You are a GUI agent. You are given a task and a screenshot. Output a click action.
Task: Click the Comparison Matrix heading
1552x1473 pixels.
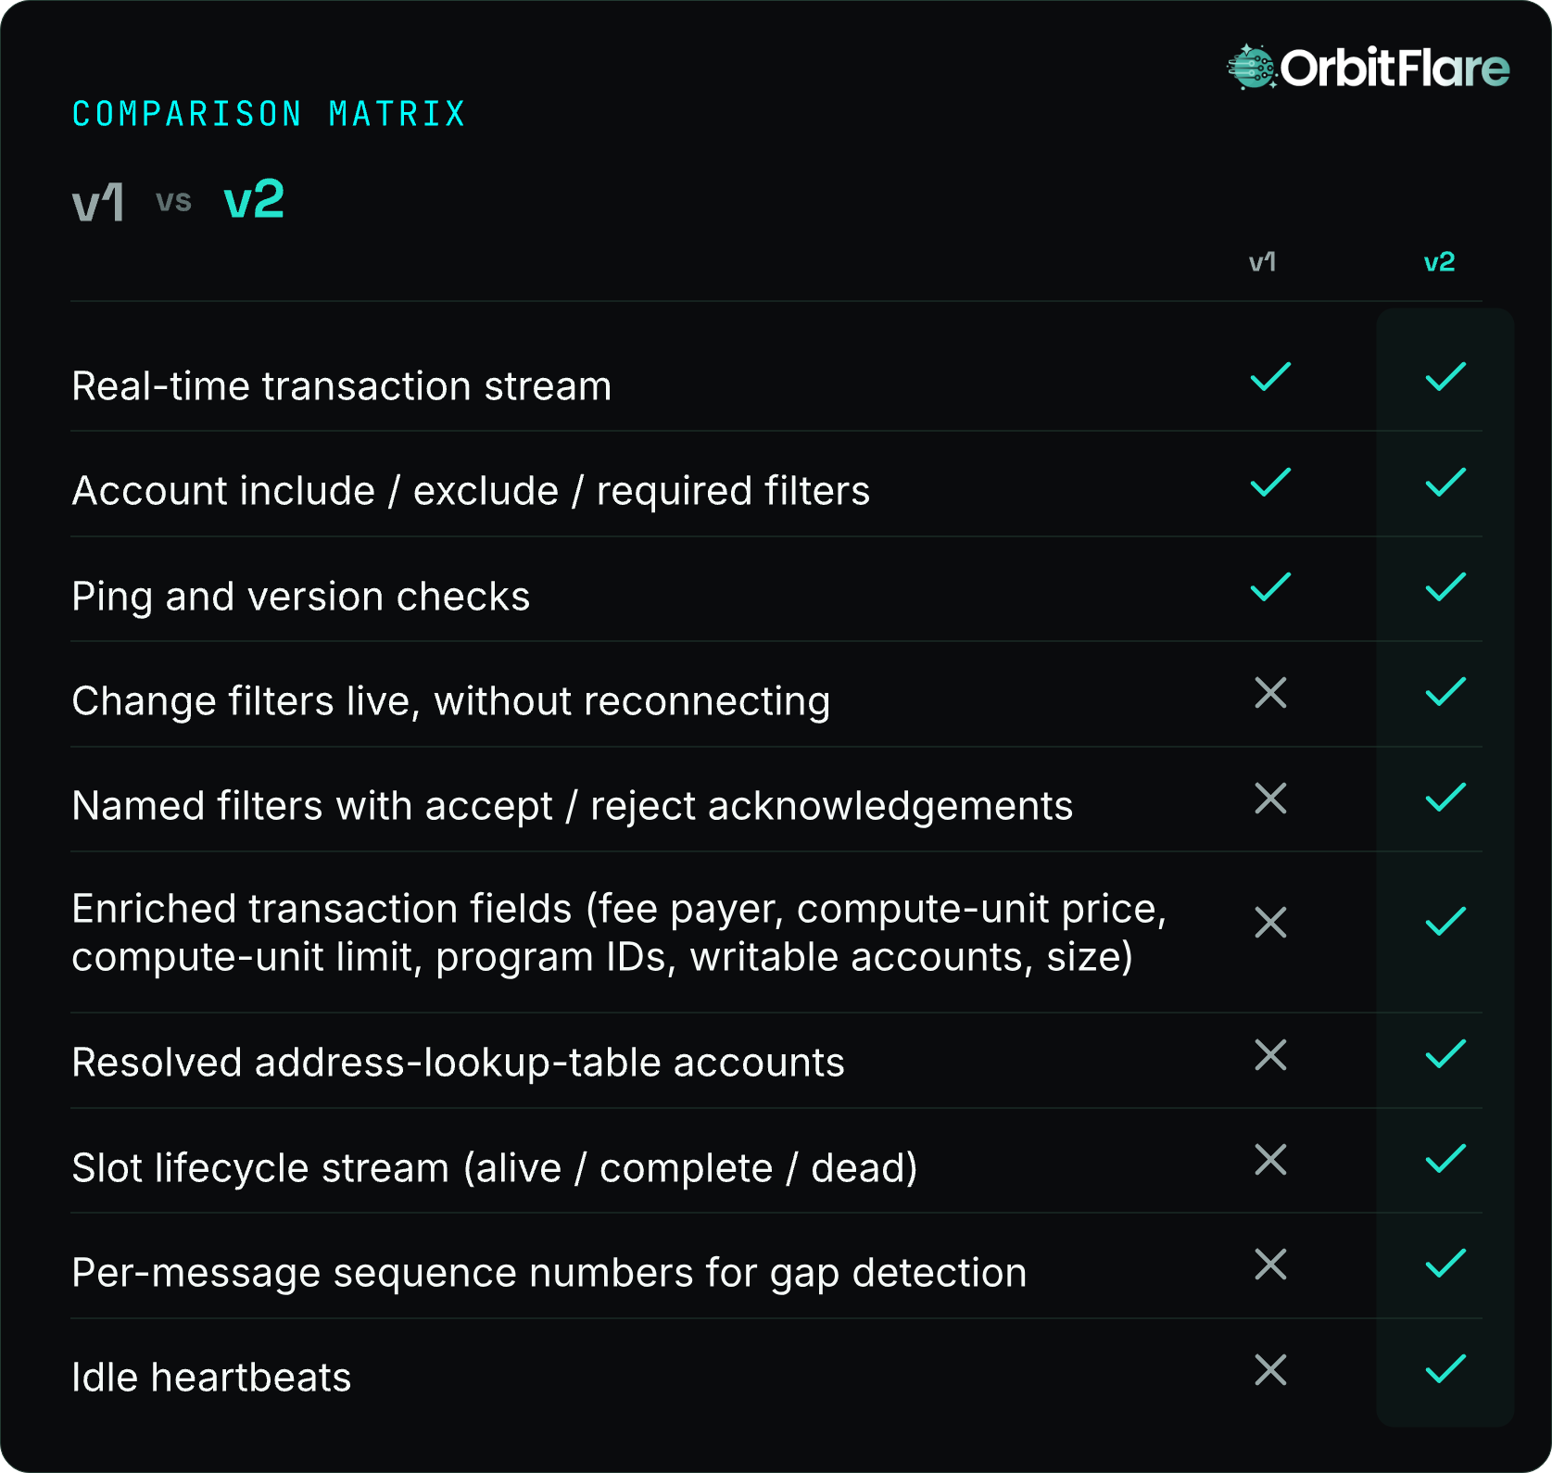pos(269,114)
